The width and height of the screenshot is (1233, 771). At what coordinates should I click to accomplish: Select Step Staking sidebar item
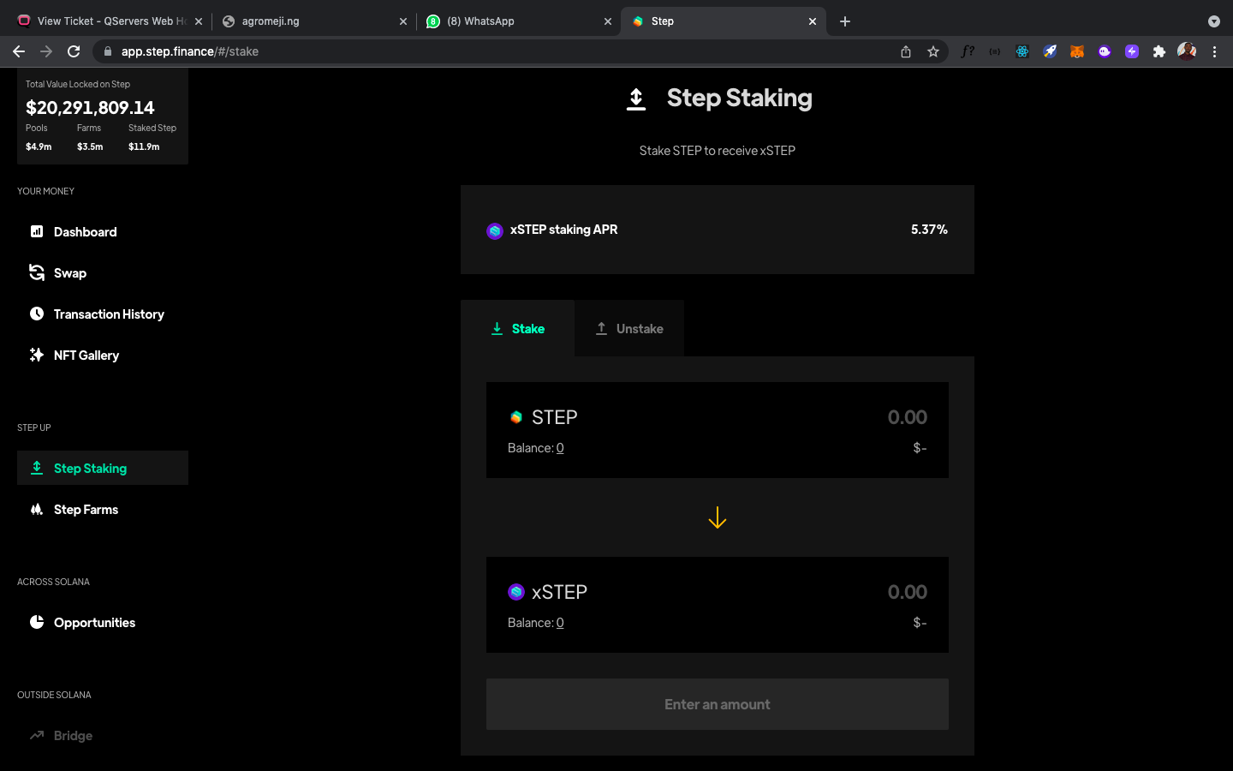[x=103, y=468]
